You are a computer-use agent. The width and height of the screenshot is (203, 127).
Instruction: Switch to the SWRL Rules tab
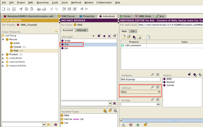(143, 16)
